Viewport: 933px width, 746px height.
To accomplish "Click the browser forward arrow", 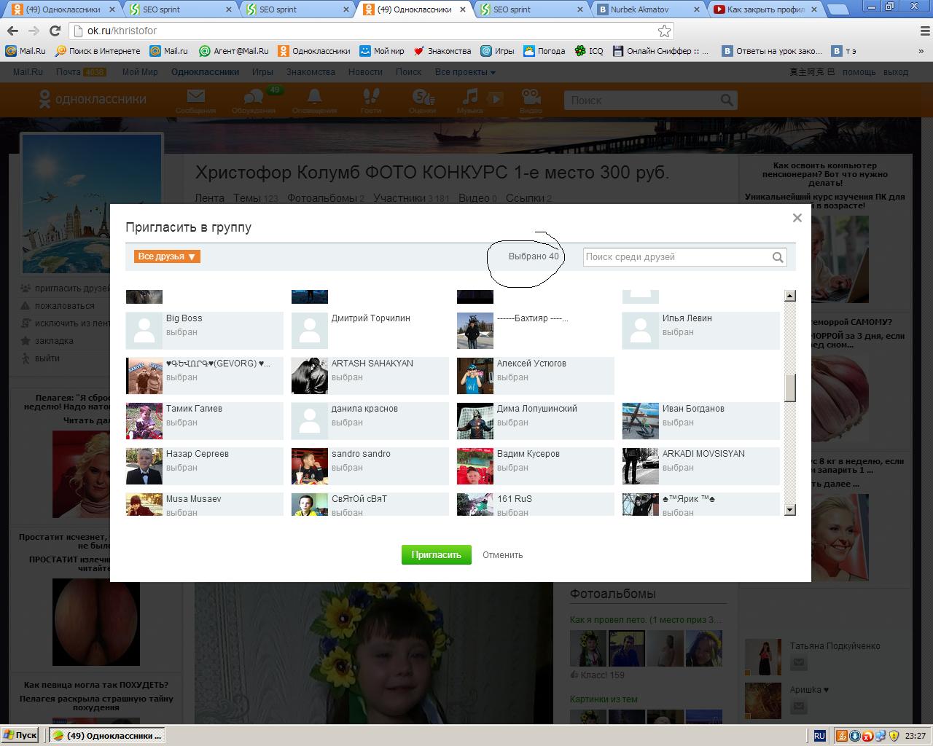I will coord(34,31).
